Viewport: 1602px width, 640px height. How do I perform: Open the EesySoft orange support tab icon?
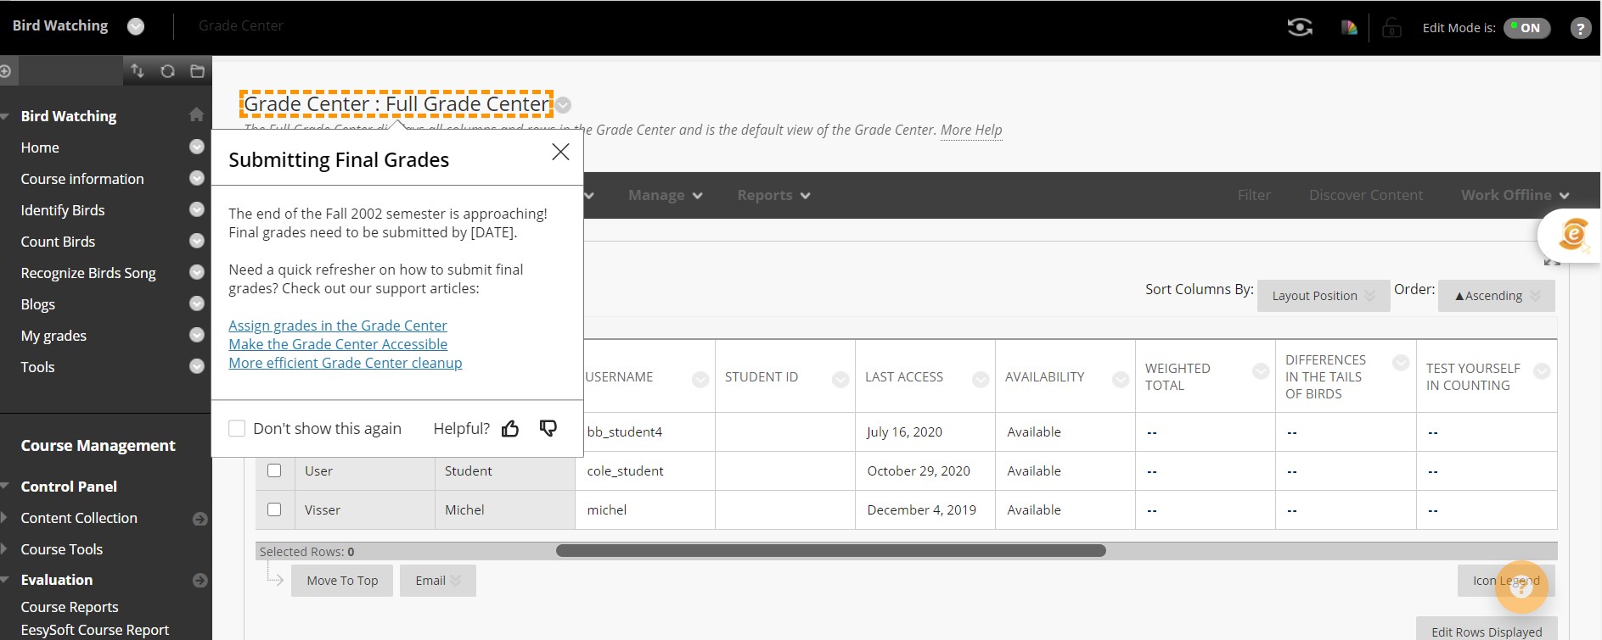pos(1572,234)
